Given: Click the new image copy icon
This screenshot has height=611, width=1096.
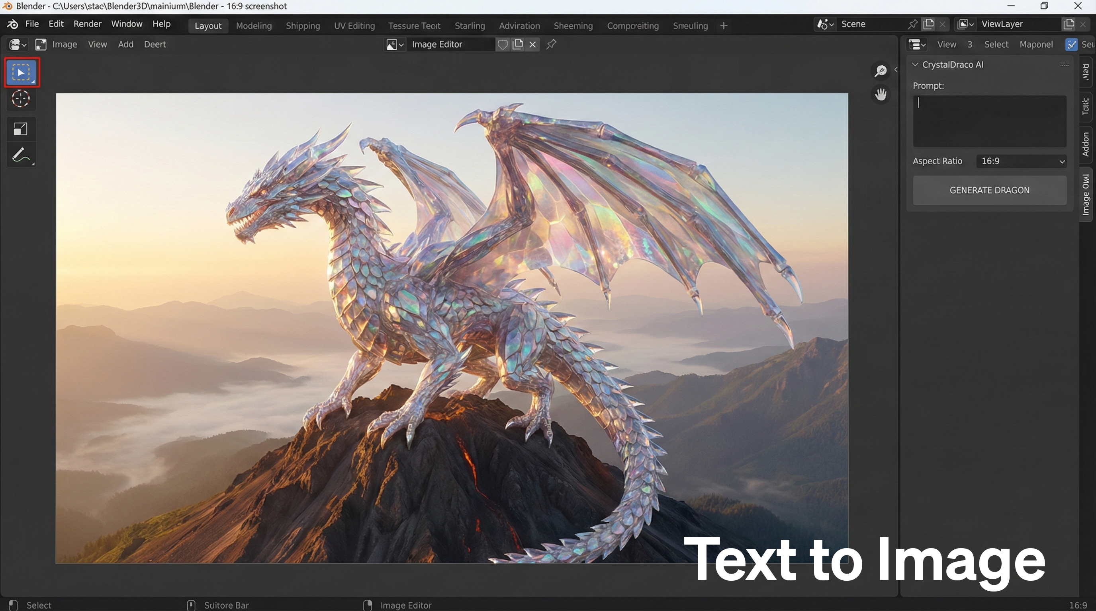Looking at the screenshot, I should coord(518,45).
